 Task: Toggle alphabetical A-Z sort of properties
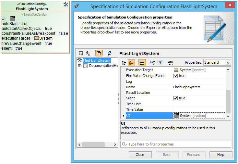pos(131,62)
